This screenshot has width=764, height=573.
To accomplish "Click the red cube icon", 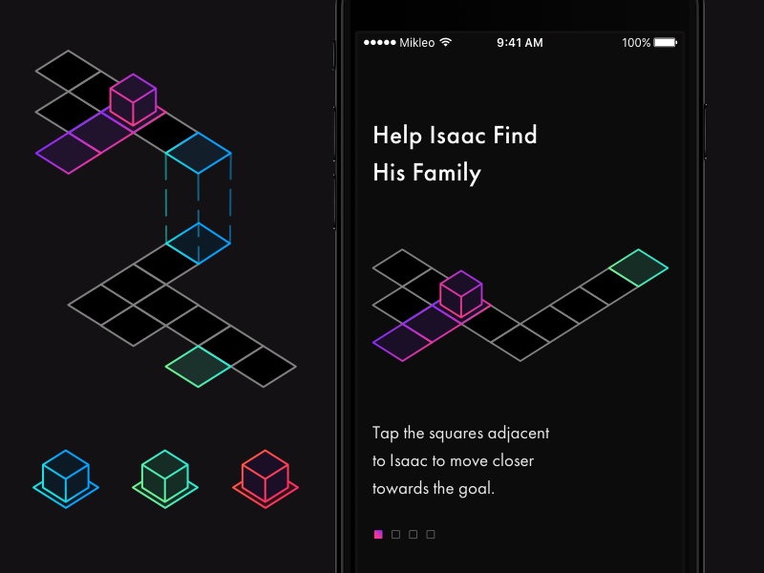I will [265, 477].
